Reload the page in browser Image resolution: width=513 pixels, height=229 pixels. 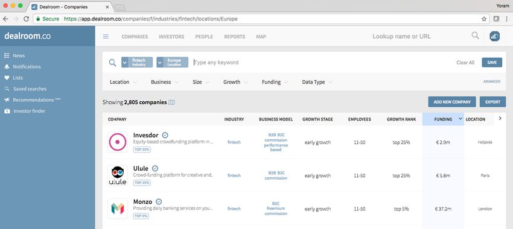click(27, 19)
